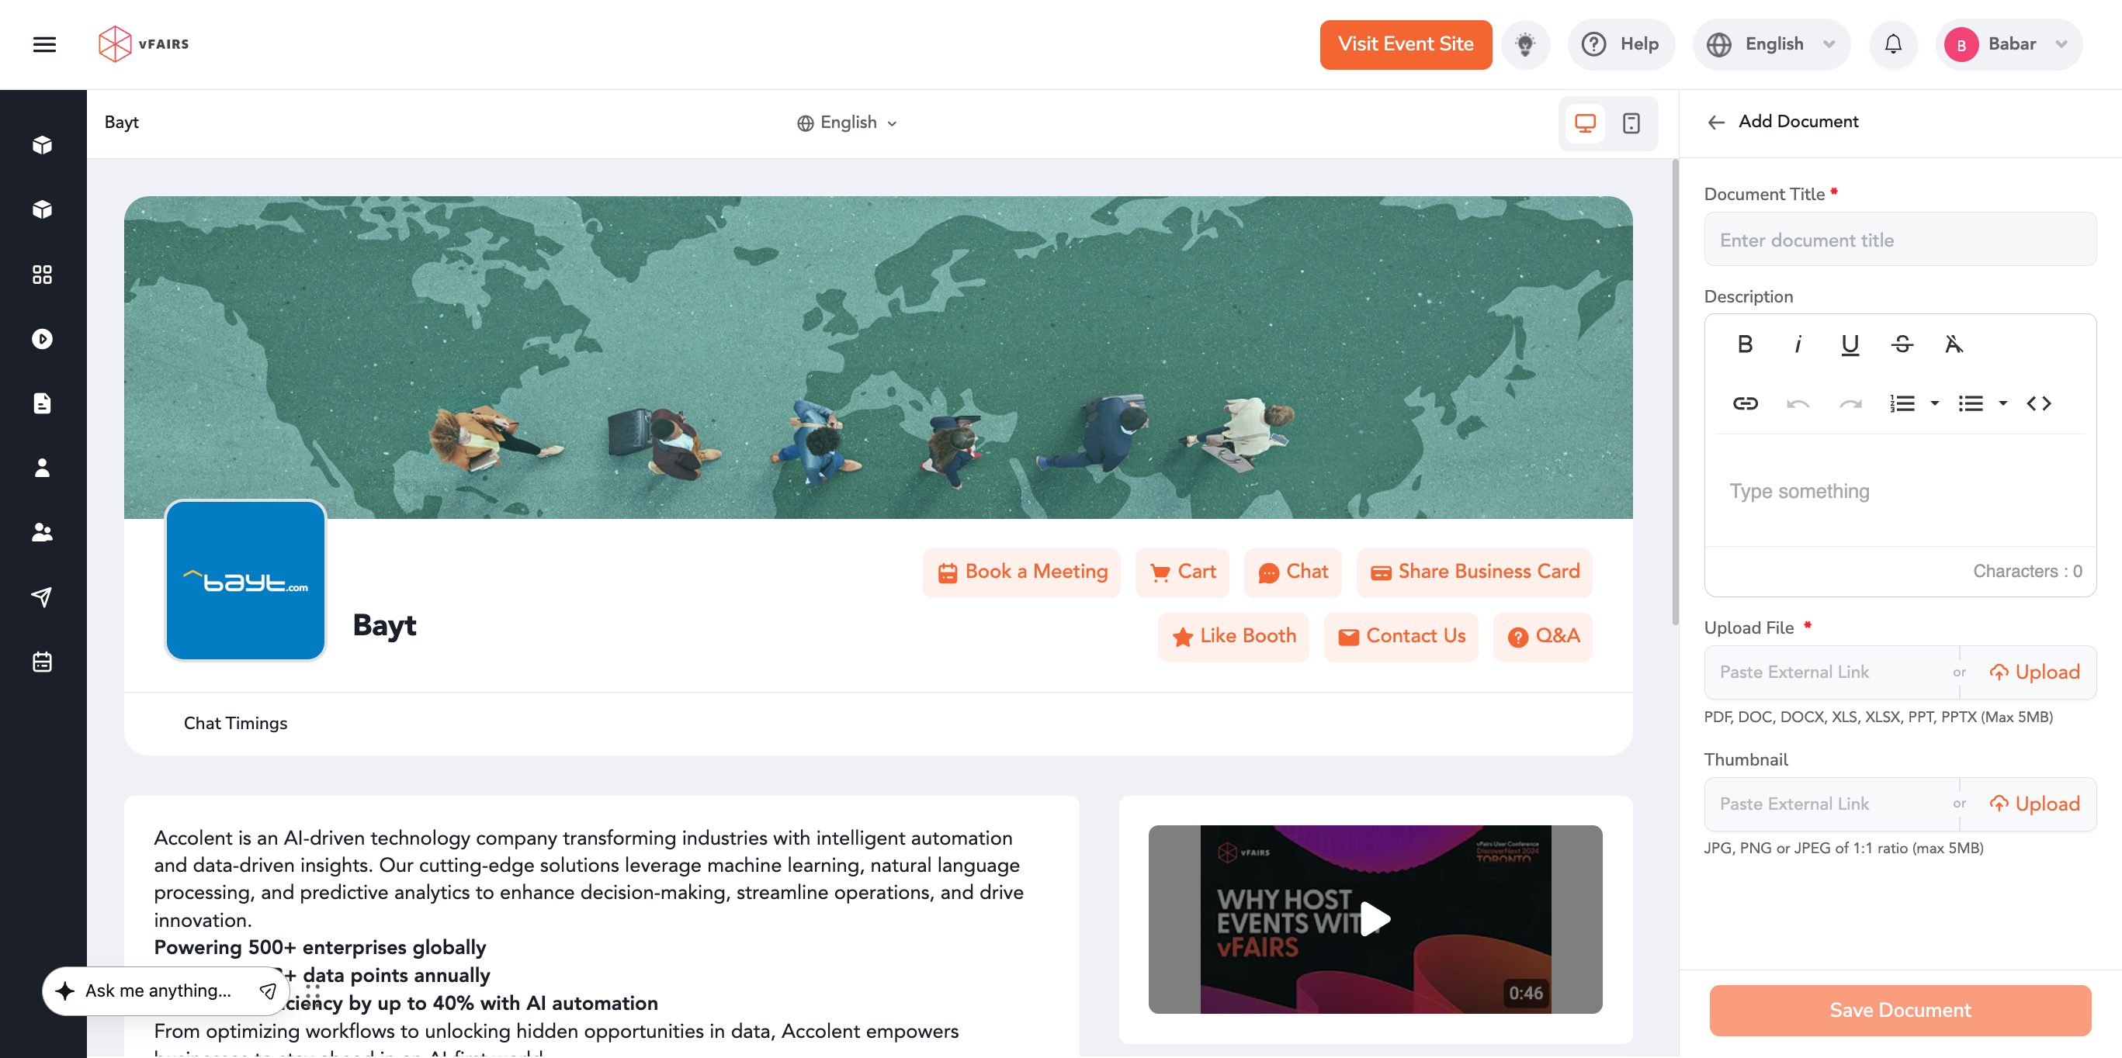Open the ordered list style dropdown arrow
This screenshot has width=2122, height=1058.
point(1935,403)
